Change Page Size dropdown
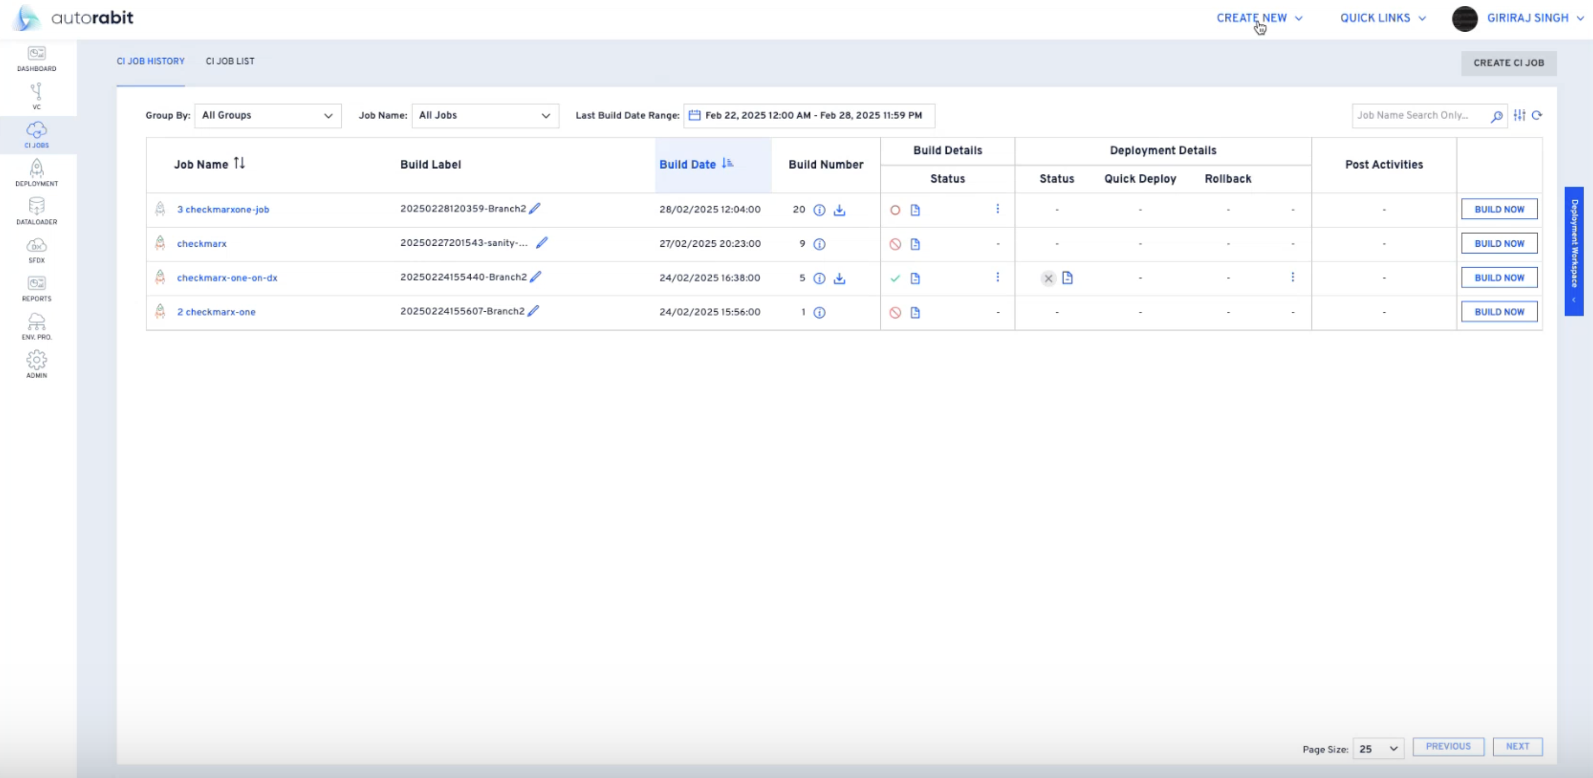 [1378, 748]
